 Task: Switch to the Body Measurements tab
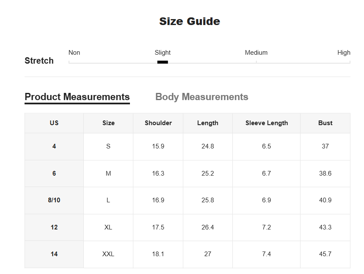202,97
